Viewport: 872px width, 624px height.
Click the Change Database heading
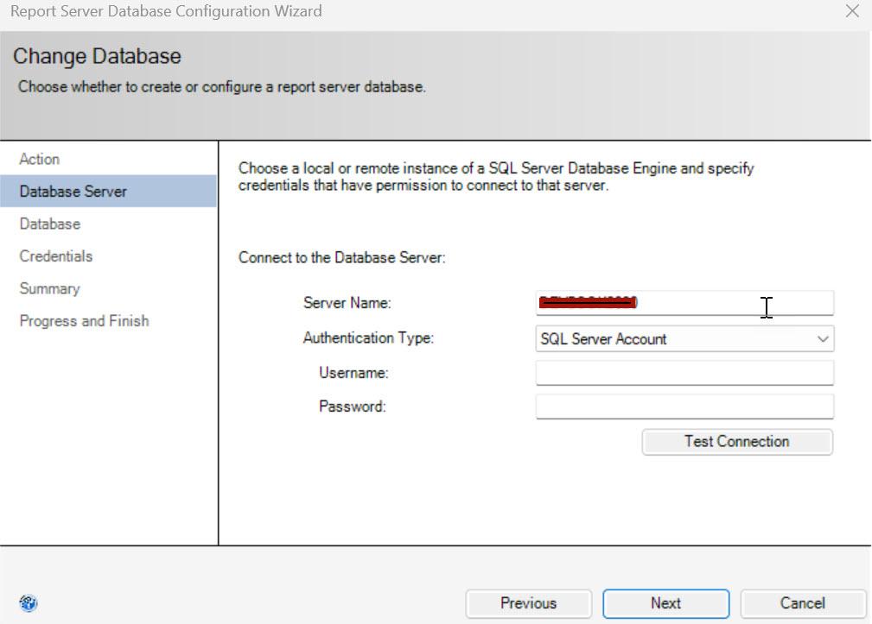pyautogui.click(x=97, y=57)
